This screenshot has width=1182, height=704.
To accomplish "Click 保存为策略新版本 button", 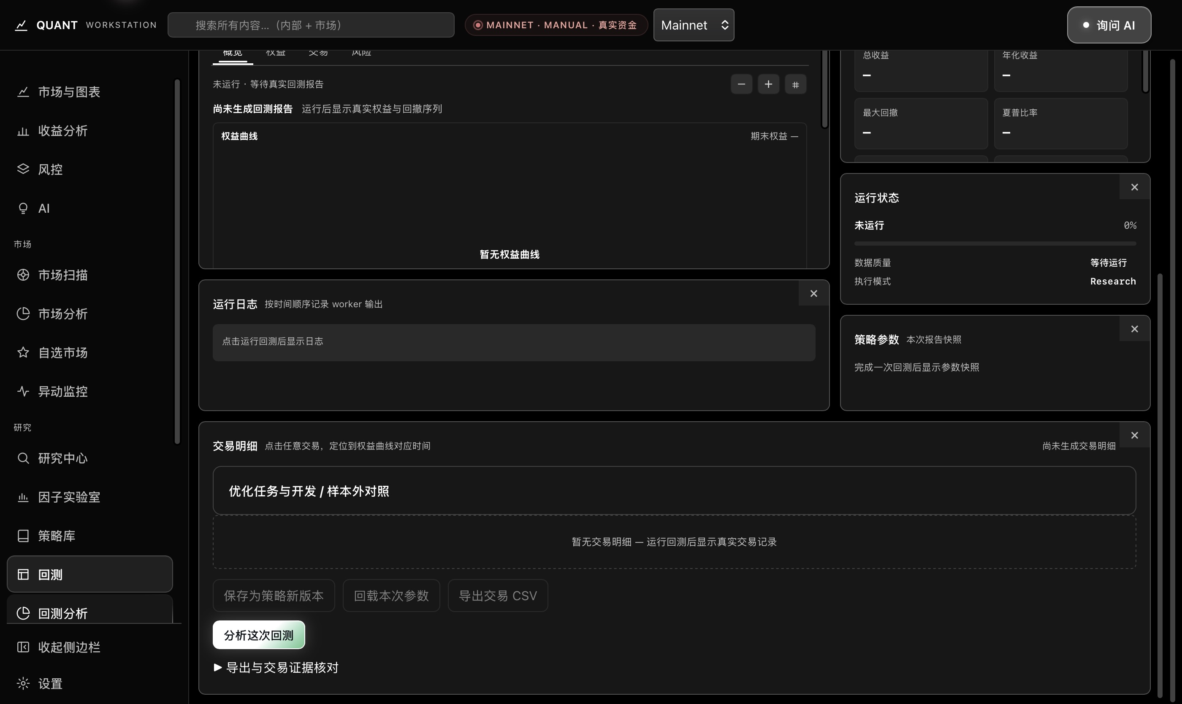I will (x=274, y=596).
